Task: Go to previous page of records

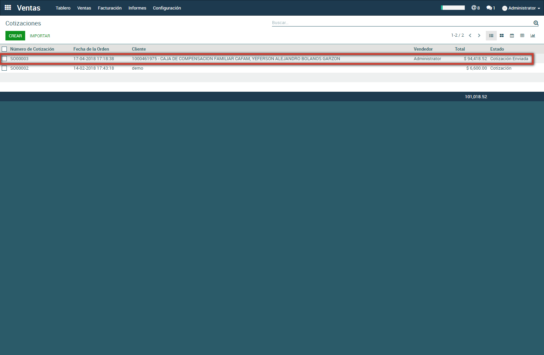Action: point(470,36)
